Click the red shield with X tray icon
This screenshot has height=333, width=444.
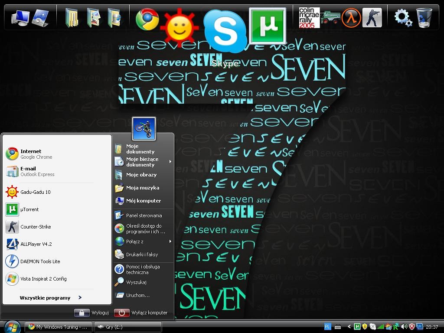(x=412, y=327)
